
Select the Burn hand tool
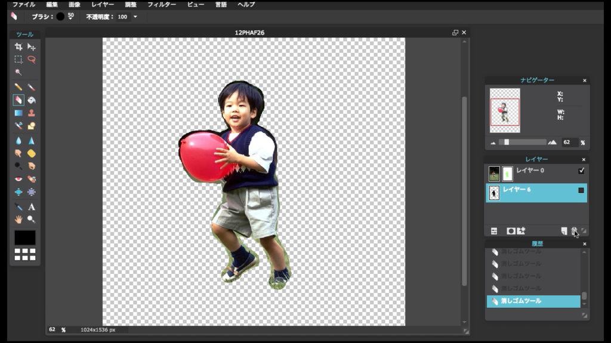pyautogui.click(x=31, y=166)
